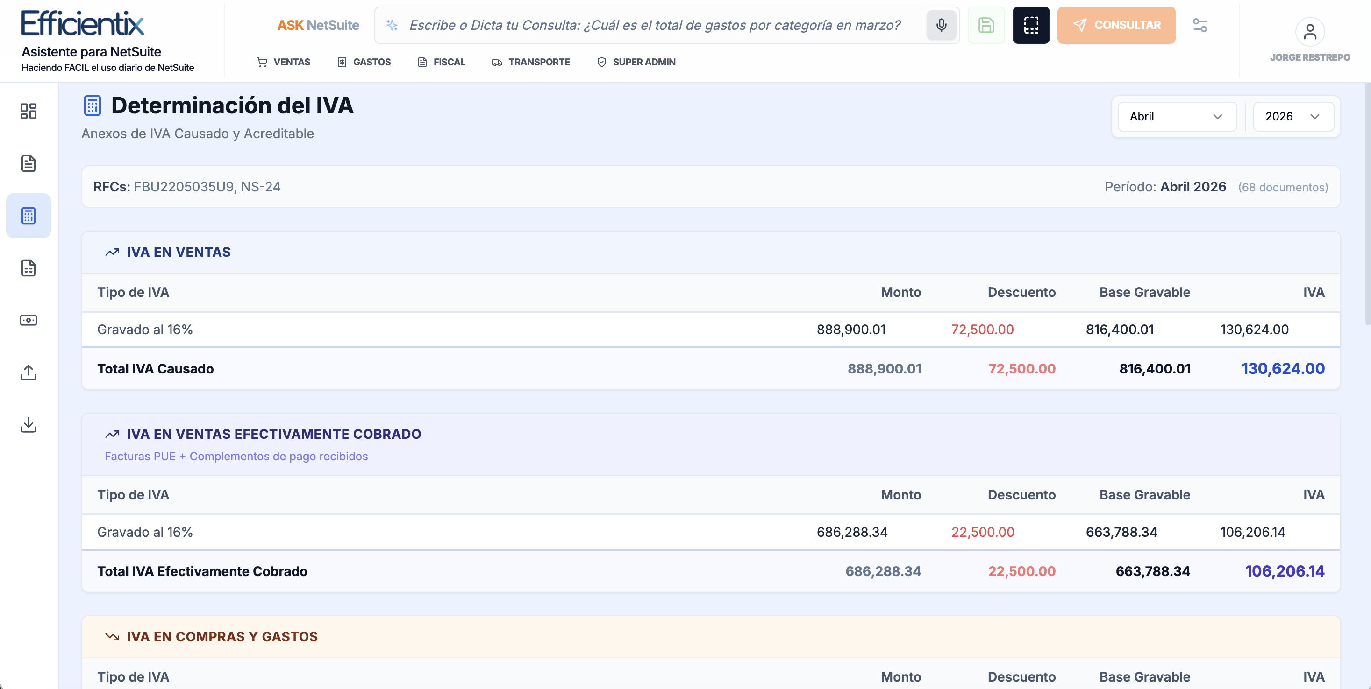Screen dimensions: 1371x689
Task: Open the TRANSPORTE menu
Action: (x=531, y=62)
